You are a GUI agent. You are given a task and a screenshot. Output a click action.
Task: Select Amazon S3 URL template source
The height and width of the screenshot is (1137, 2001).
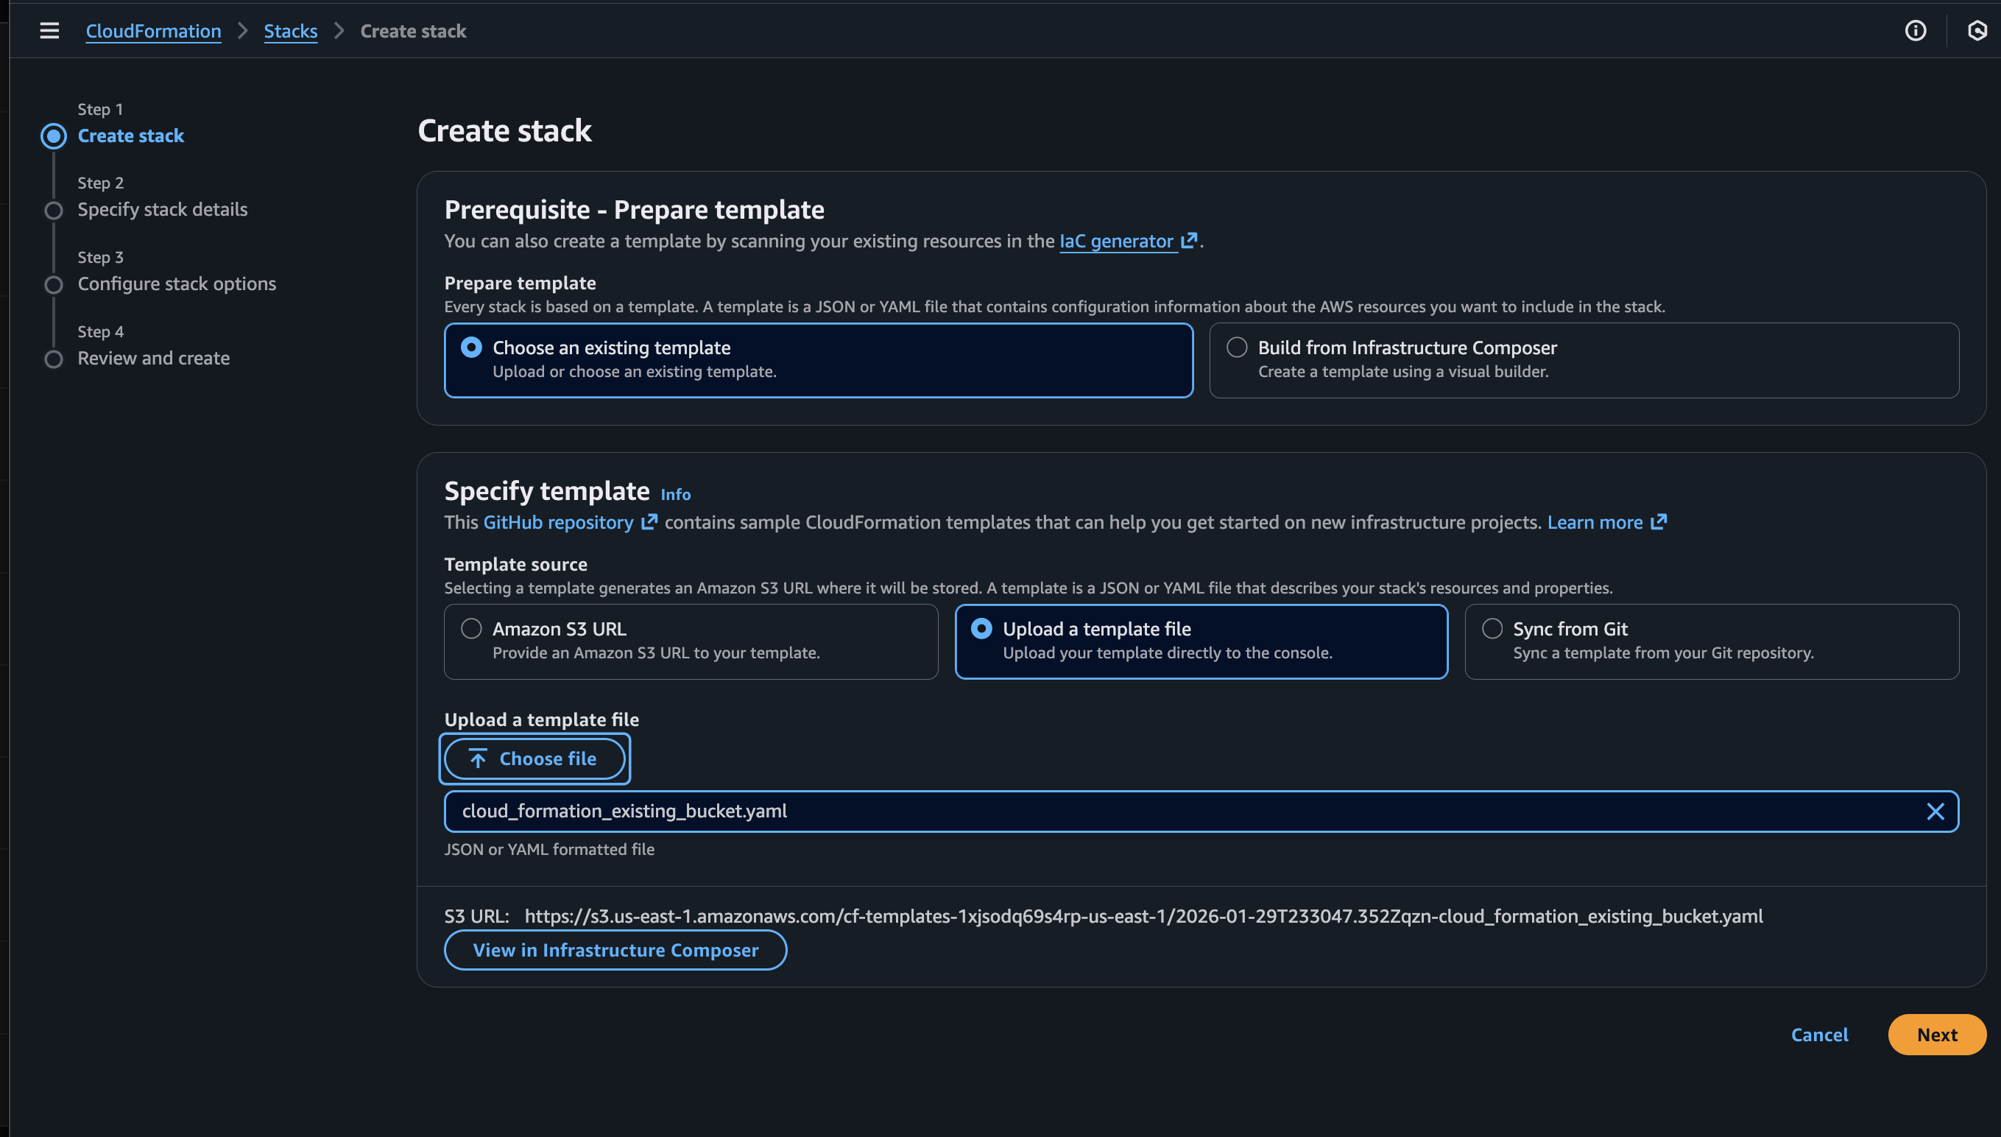[472, 629]
